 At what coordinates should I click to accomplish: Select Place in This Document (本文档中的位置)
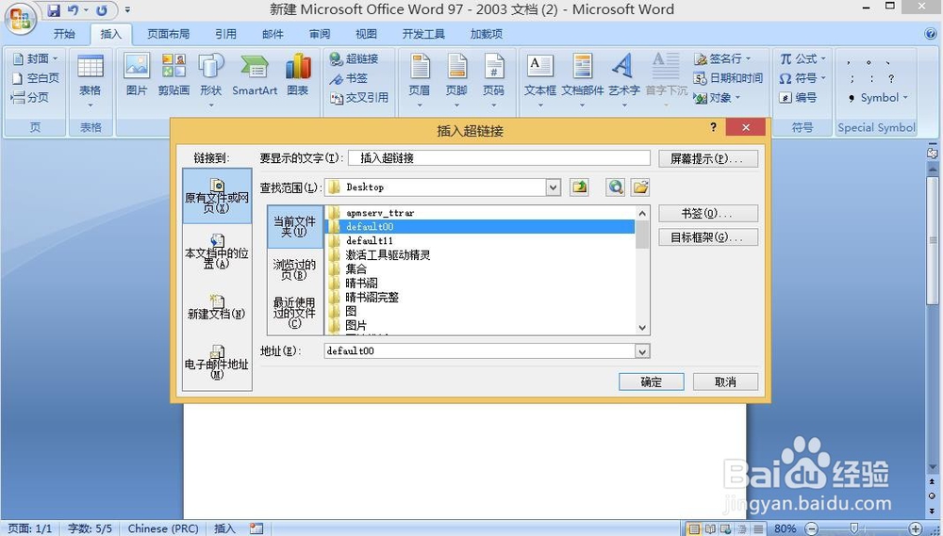coord(217,252)
